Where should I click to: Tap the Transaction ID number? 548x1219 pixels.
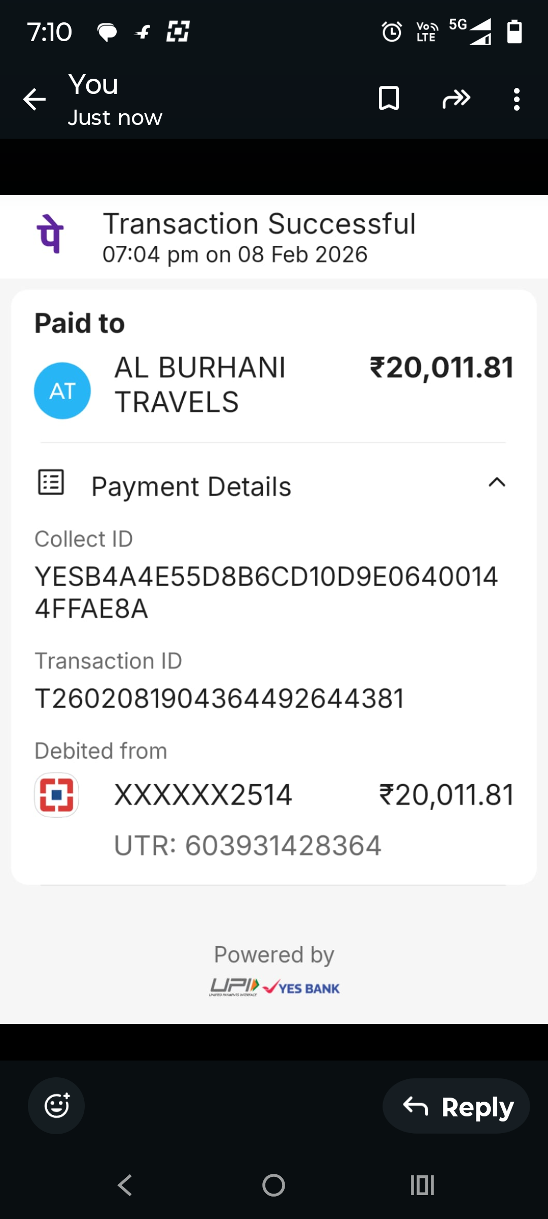(x=219, y=698)
